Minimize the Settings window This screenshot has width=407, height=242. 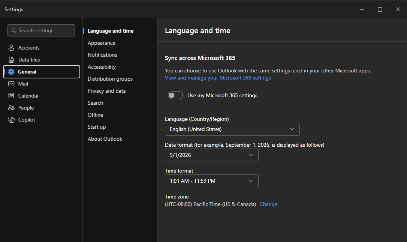coord(362,9)
